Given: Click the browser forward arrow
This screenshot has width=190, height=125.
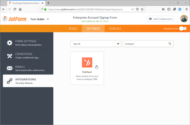Looking at the screenshot, I should [x=9, y=9].
